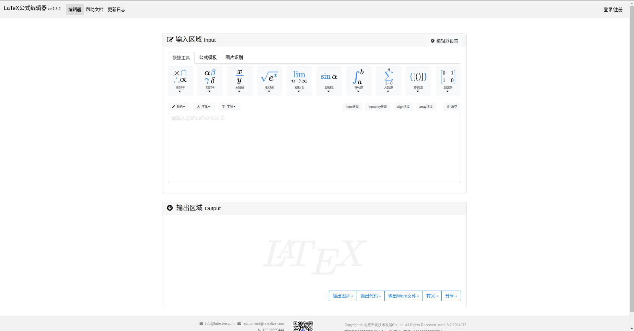Screen dimensions: 634x331
Task: Switch to the 公式模板 tab
Action: 208,58
